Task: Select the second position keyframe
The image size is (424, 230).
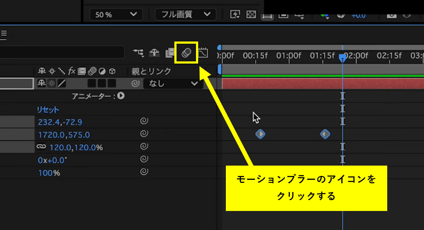Action: [325, 134]
